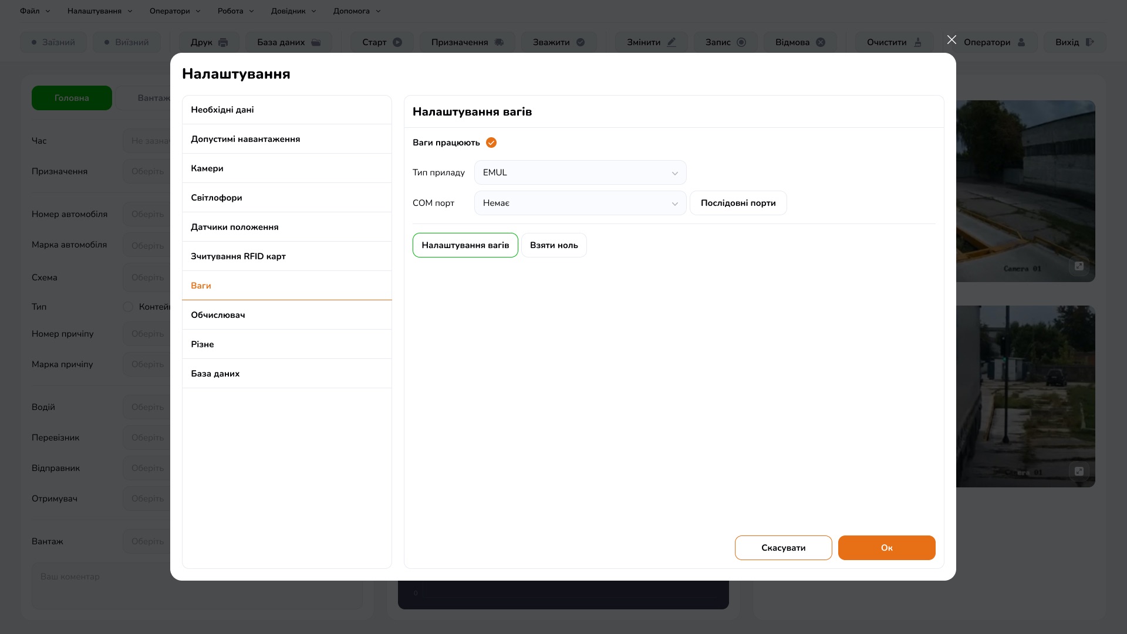Viewport: 1127px width, 634px height.
Task: Click the Скасувати button
Action: pos(784,548)
